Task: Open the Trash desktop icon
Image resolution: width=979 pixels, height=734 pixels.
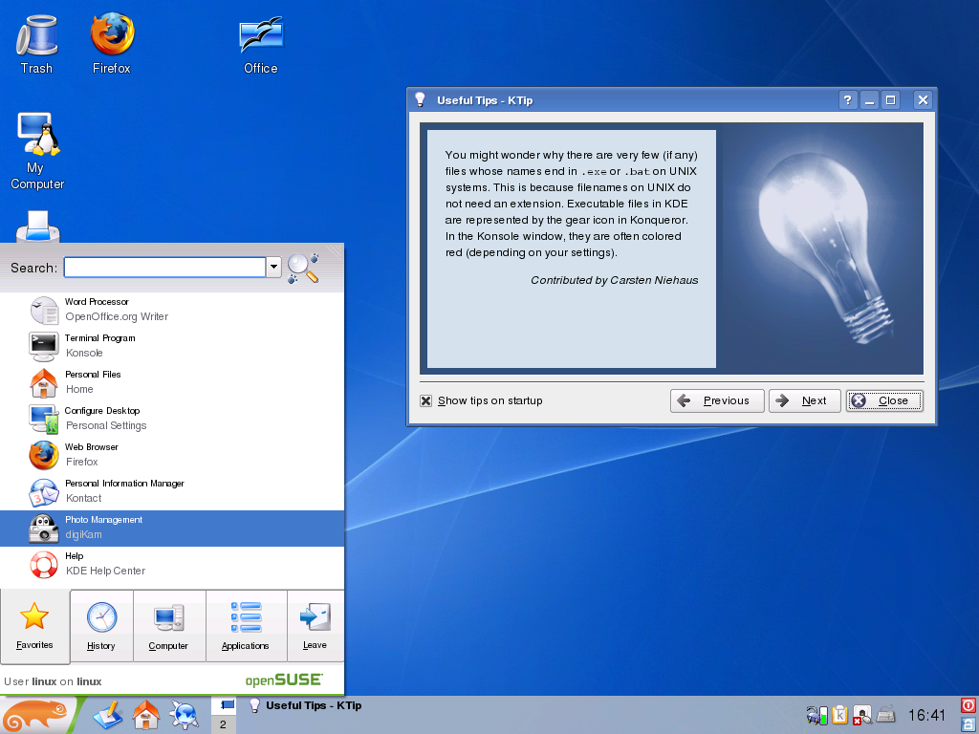Action: pos(37,38)
